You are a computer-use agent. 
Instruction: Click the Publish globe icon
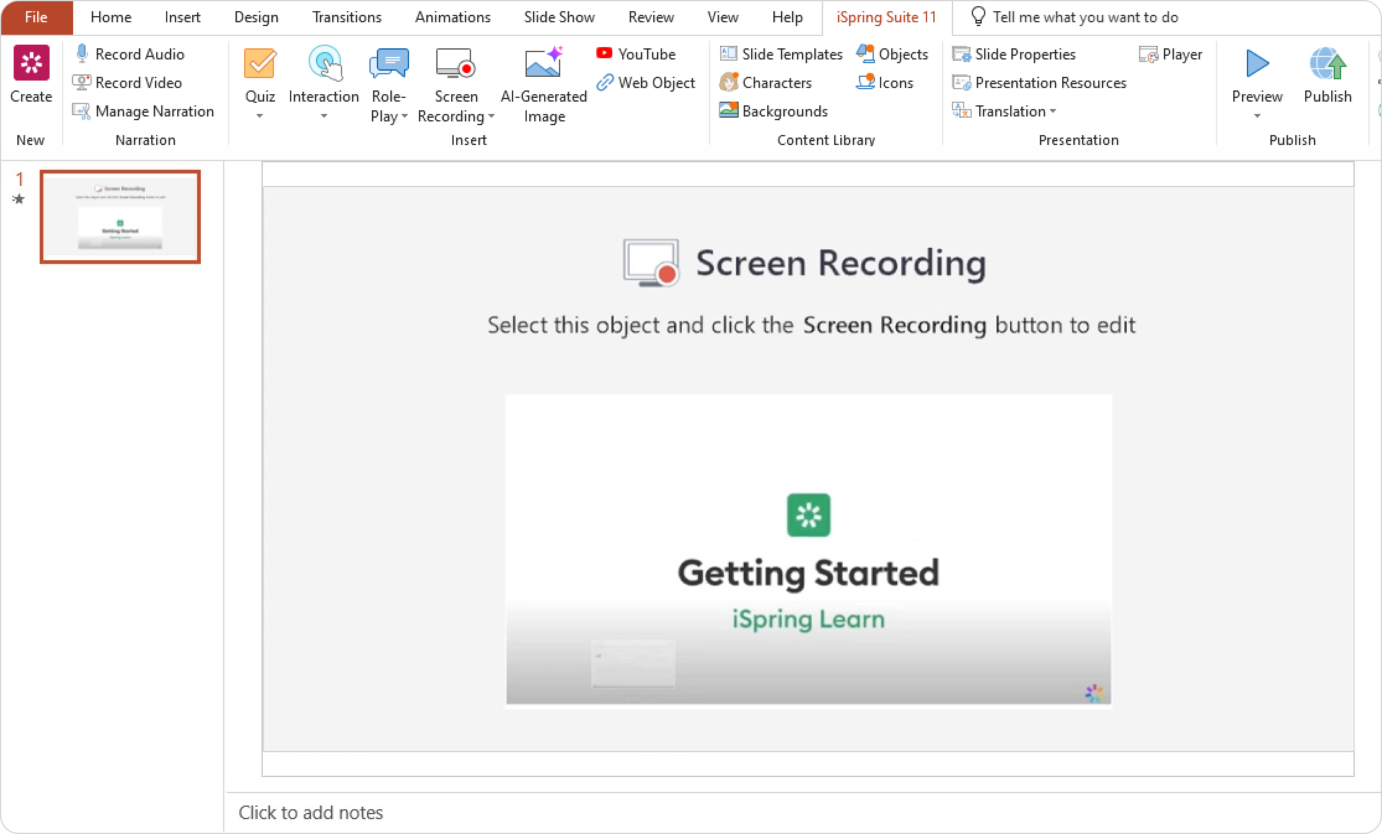[x=1327, y=64]
